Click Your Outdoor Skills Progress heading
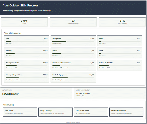The height and width of the screenshot is (124, 147). [21, 5]
